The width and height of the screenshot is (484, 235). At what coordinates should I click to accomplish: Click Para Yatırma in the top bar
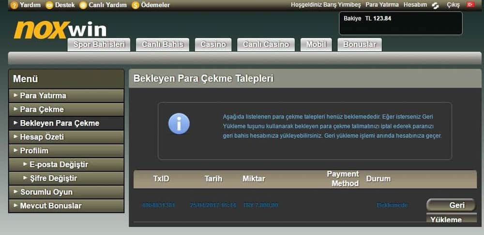pos(382,5)
